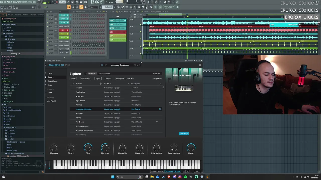Click the record button in FL Studio transport
This screenshot has height=180, width=321.
pos(57,2)
